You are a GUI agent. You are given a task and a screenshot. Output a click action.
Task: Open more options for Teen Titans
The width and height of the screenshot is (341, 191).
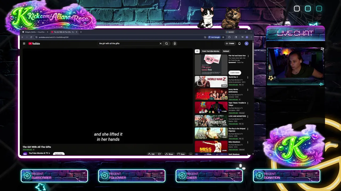pyautogui.click(x=248, y=103)
